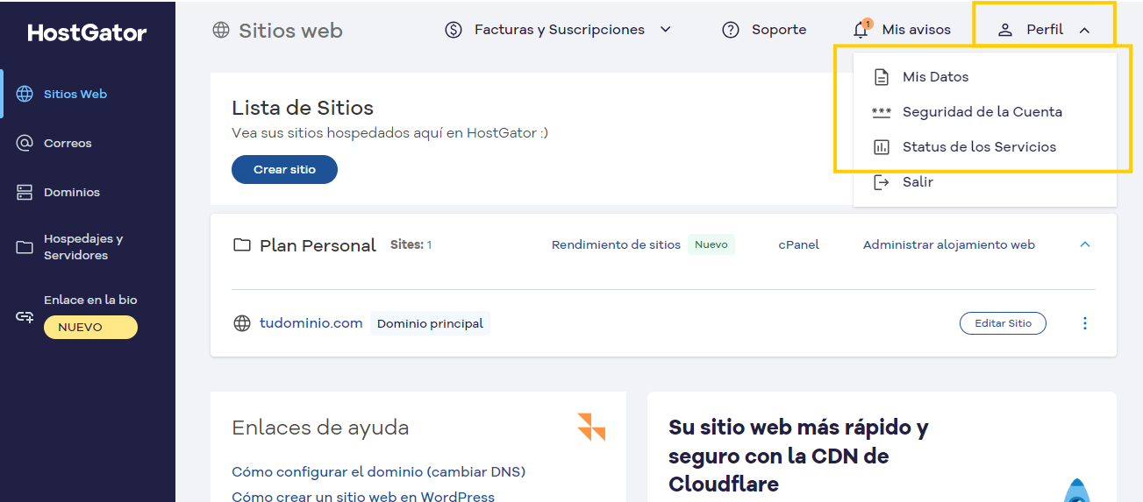1143x502 pixels.
Task: Click the person icon beside Perfil
Action: click(x=1005, y=30)
